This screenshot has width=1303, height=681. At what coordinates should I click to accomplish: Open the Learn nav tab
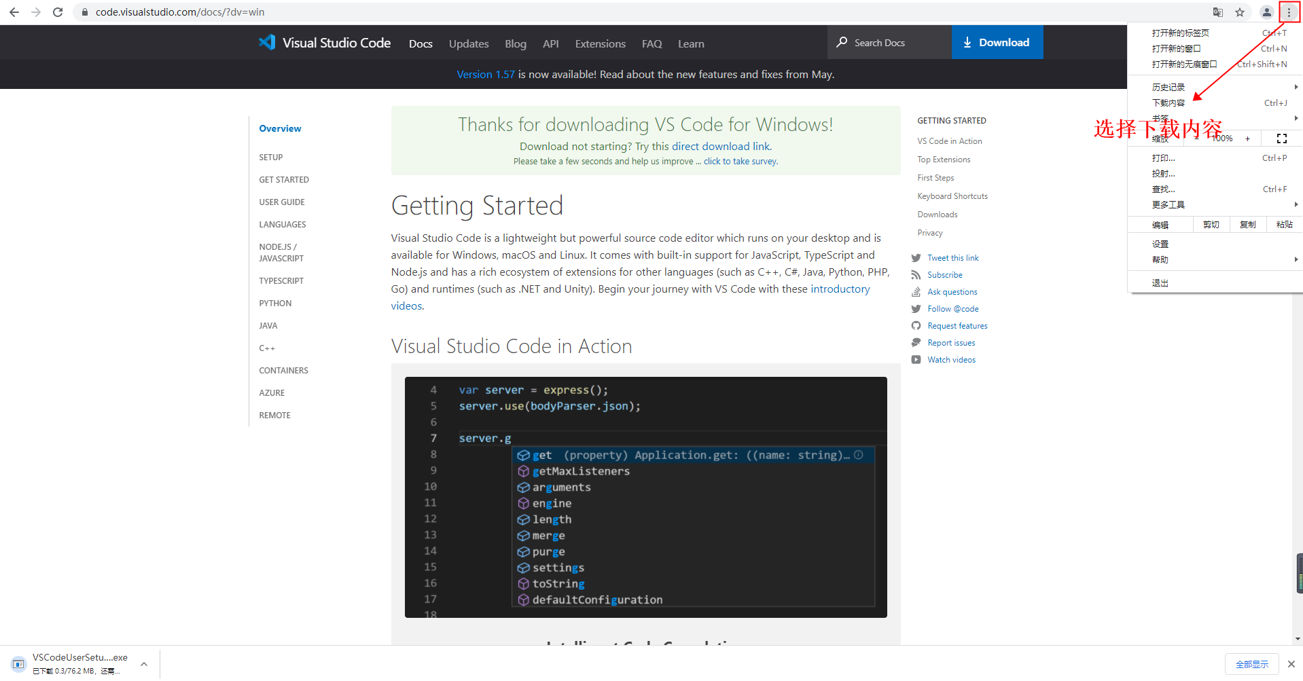(x=691, y=43)
